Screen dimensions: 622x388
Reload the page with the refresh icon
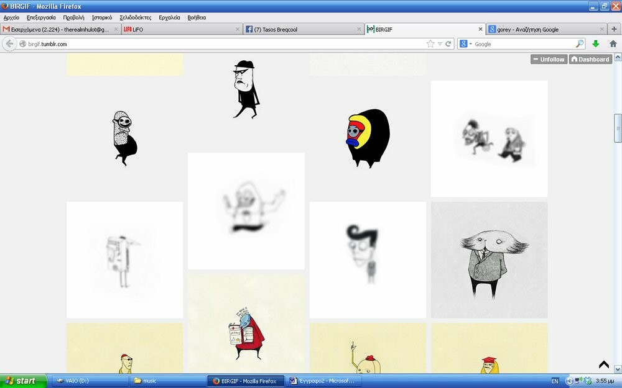point(448,44)
